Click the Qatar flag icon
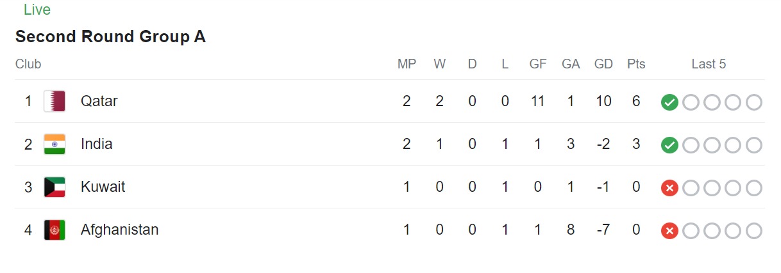Viewport: 781px width, 273px height. point(55,101)
